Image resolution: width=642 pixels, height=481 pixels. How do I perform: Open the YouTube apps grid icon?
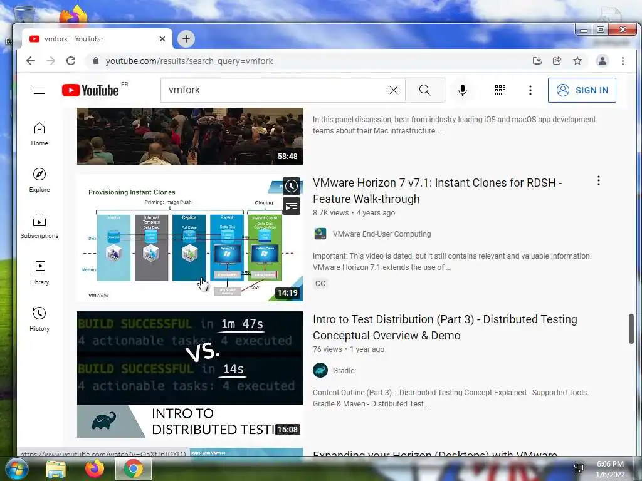(500, 90)
